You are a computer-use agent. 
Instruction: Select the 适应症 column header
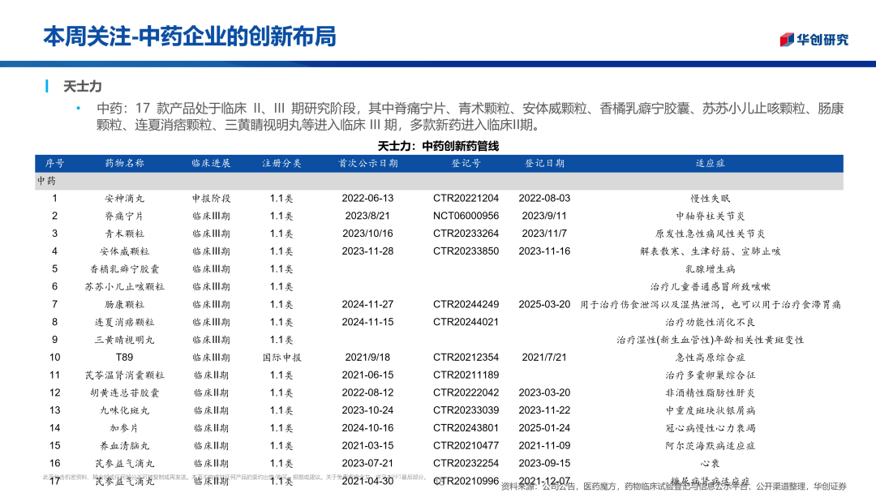click(710, 164)
